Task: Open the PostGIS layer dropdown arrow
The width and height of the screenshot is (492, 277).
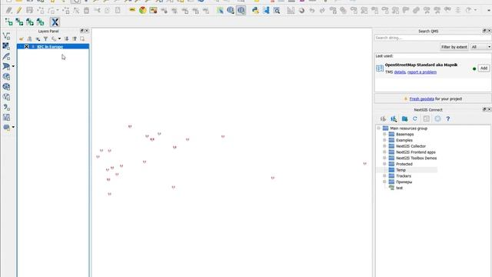Action: coord(13,67)
